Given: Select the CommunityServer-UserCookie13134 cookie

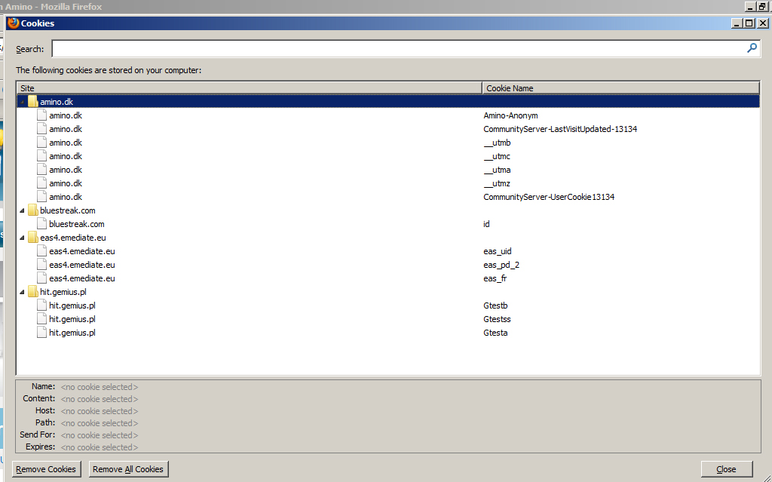Looking at the screenshot, I should pos(388,197).
